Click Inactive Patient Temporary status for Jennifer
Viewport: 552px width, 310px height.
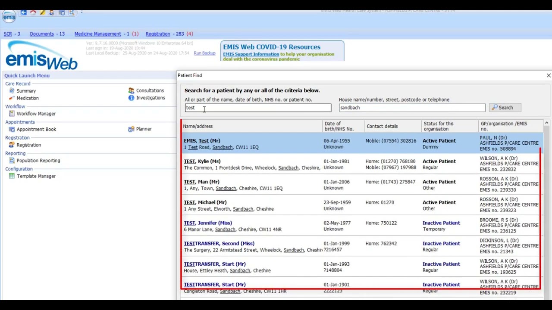pyautogui.click(x=441, y=226)
